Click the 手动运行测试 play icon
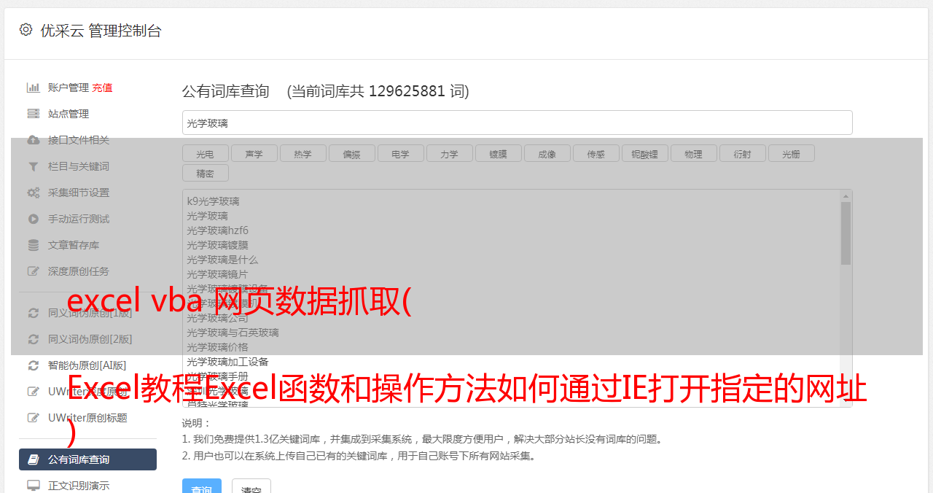 pos(33,219)
